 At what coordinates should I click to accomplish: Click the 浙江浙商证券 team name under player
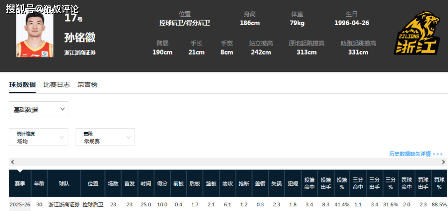80,53
